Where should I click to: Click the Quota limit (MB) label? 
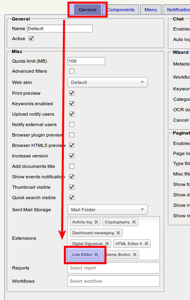click(29, 61)
